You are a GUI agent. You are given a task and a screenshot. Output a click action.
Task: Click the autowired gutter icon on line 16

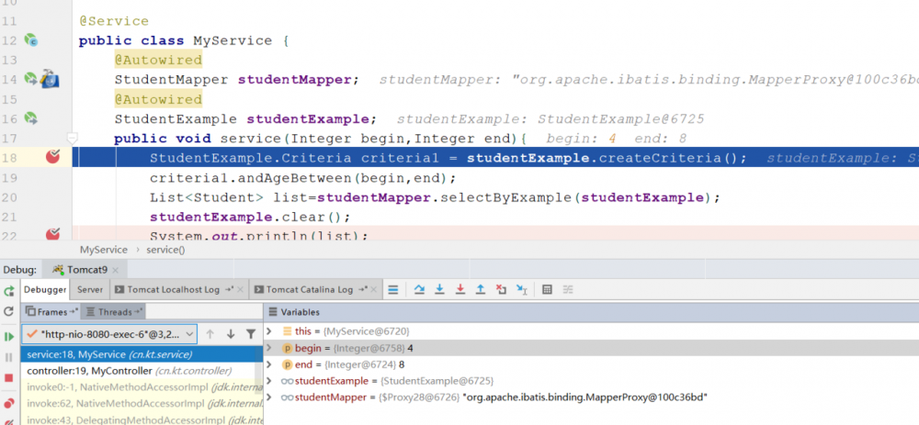coord(30,118)
